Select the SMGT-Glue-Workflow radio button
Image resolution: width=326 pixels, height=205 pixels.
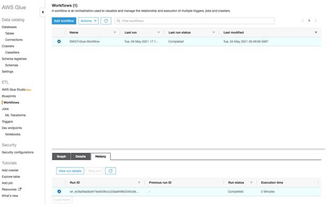(x=59, y=41)
